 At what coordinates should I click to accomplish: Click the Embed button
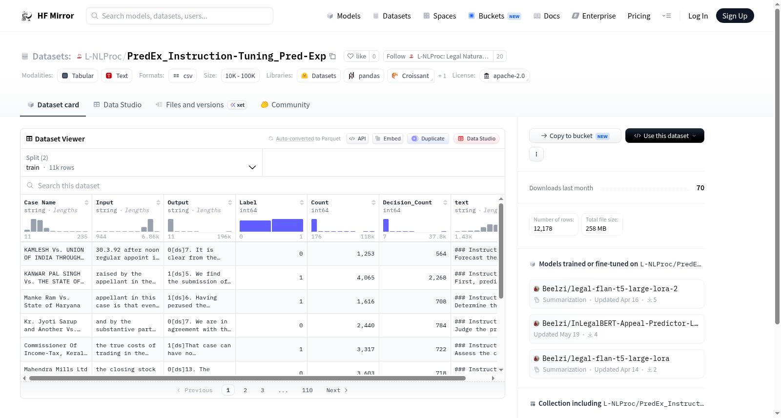pyautogui.click(x=388, y=139)
